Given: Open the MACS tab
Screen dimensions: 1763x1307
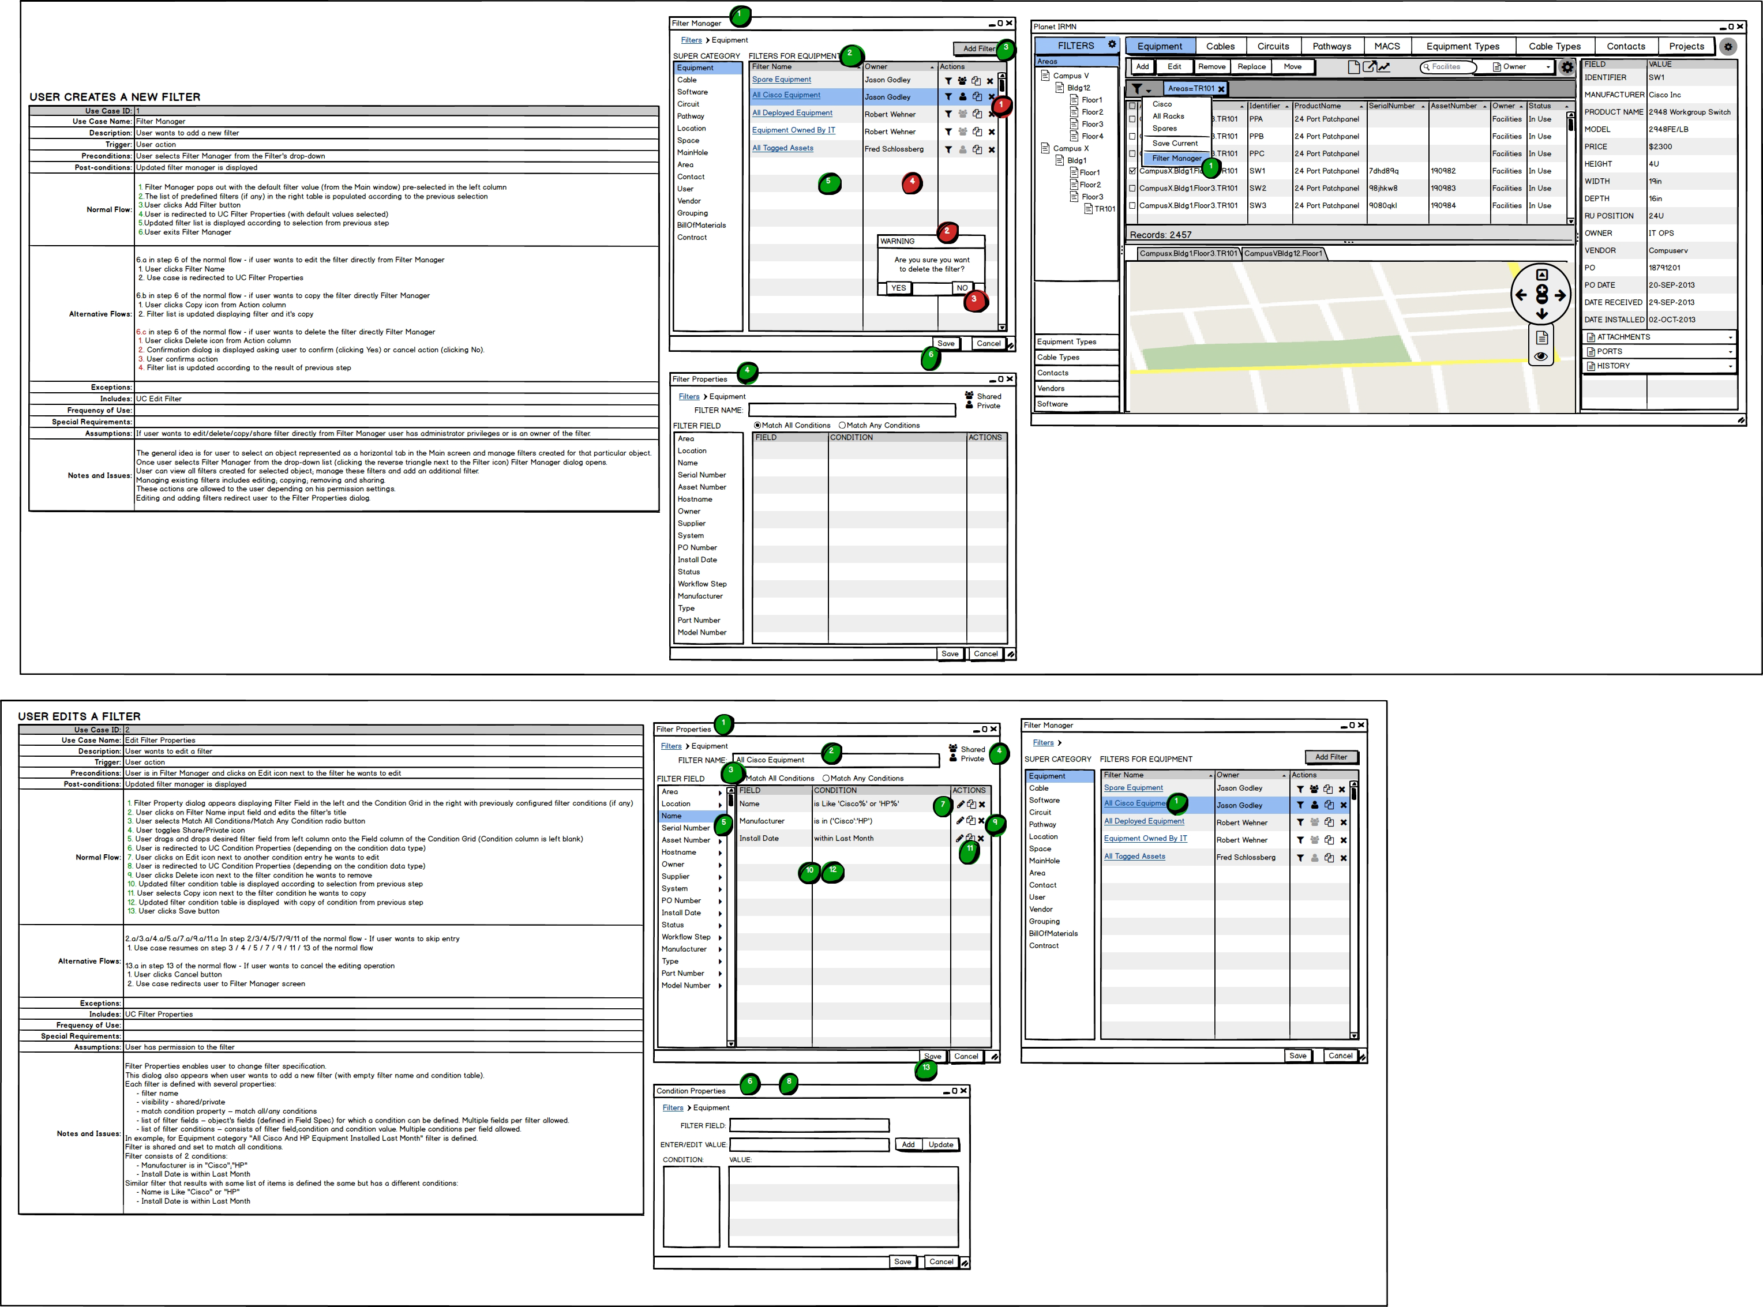Looking at the screenshot, I should point(1387,47).
